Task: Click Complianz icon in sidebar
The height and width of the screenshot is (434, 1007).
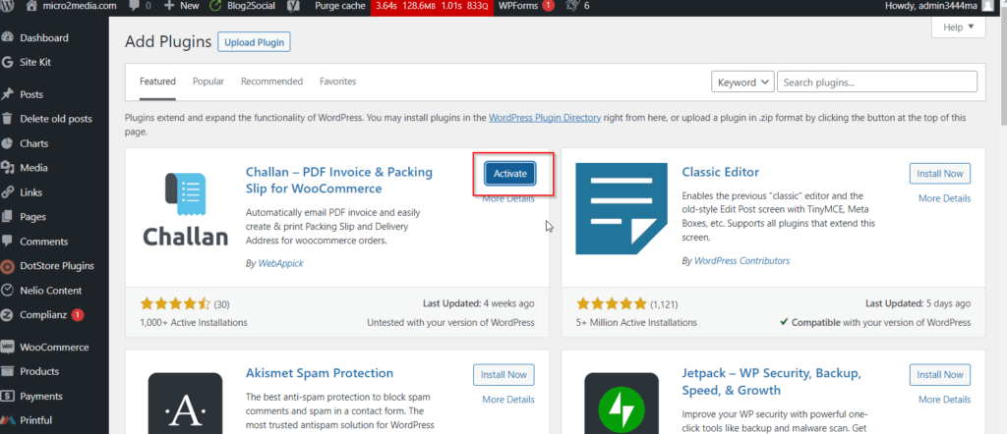Action: pyautogui.click(x=8, y=315)
